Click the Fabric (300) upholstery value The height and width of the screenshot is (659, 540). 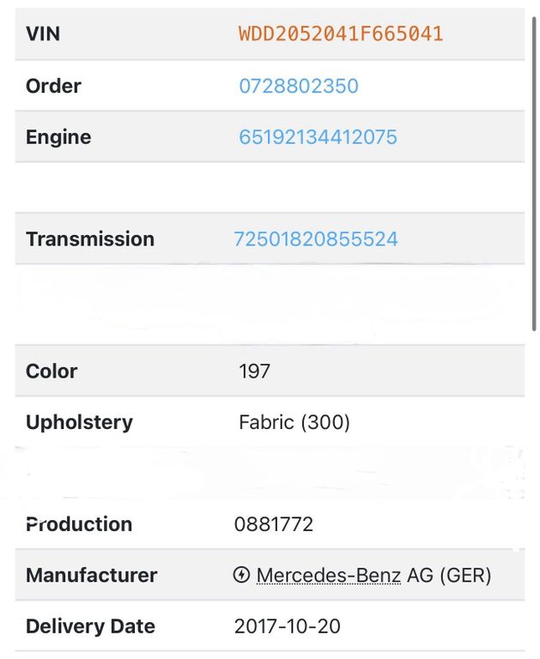(x=294, y=422)
